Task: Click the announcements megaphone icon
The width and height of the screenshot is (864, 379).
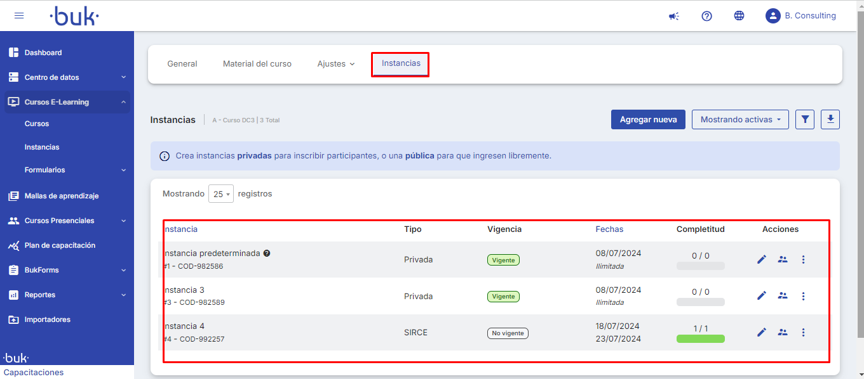Action: (673, 16)
